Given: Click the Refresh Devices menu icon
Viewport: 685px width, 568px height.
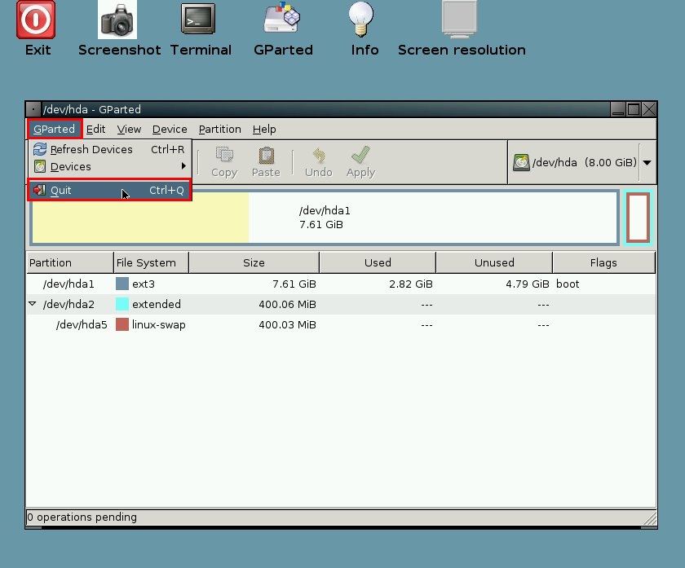Looking at the screenshot, I should click(40, 149).
